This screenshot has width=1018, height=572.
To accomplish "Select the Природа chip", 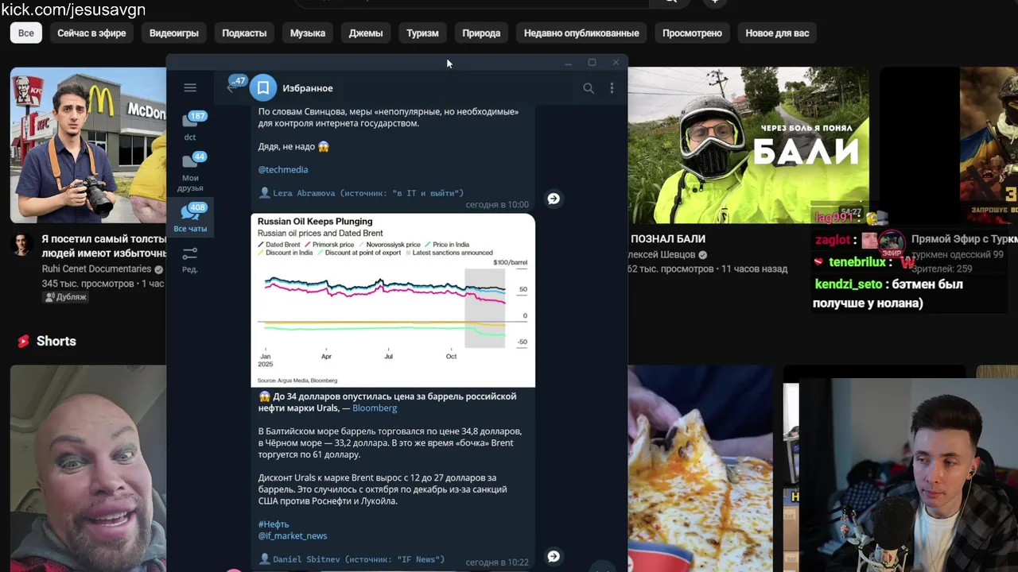I will click(481, 33).
